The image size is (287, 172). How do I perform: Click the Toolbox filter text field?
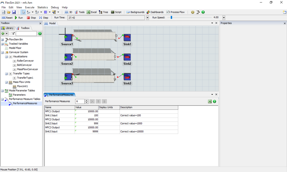tap(26, 34)
